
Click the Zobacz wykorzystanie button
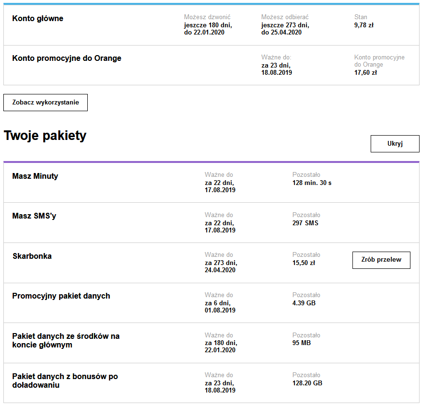46,103
